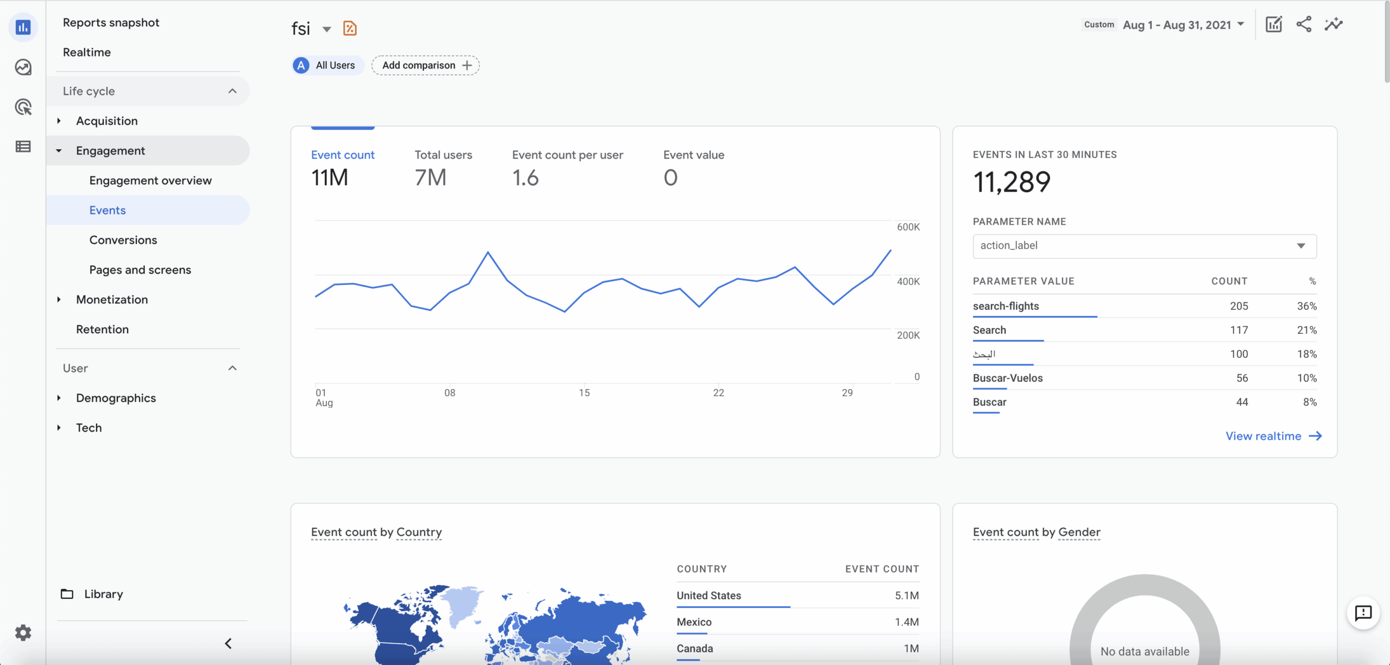The width and height of the screenshot is (1390, 665).
Task: Expand the Monetization tree arrow
Action: [59, 300]
